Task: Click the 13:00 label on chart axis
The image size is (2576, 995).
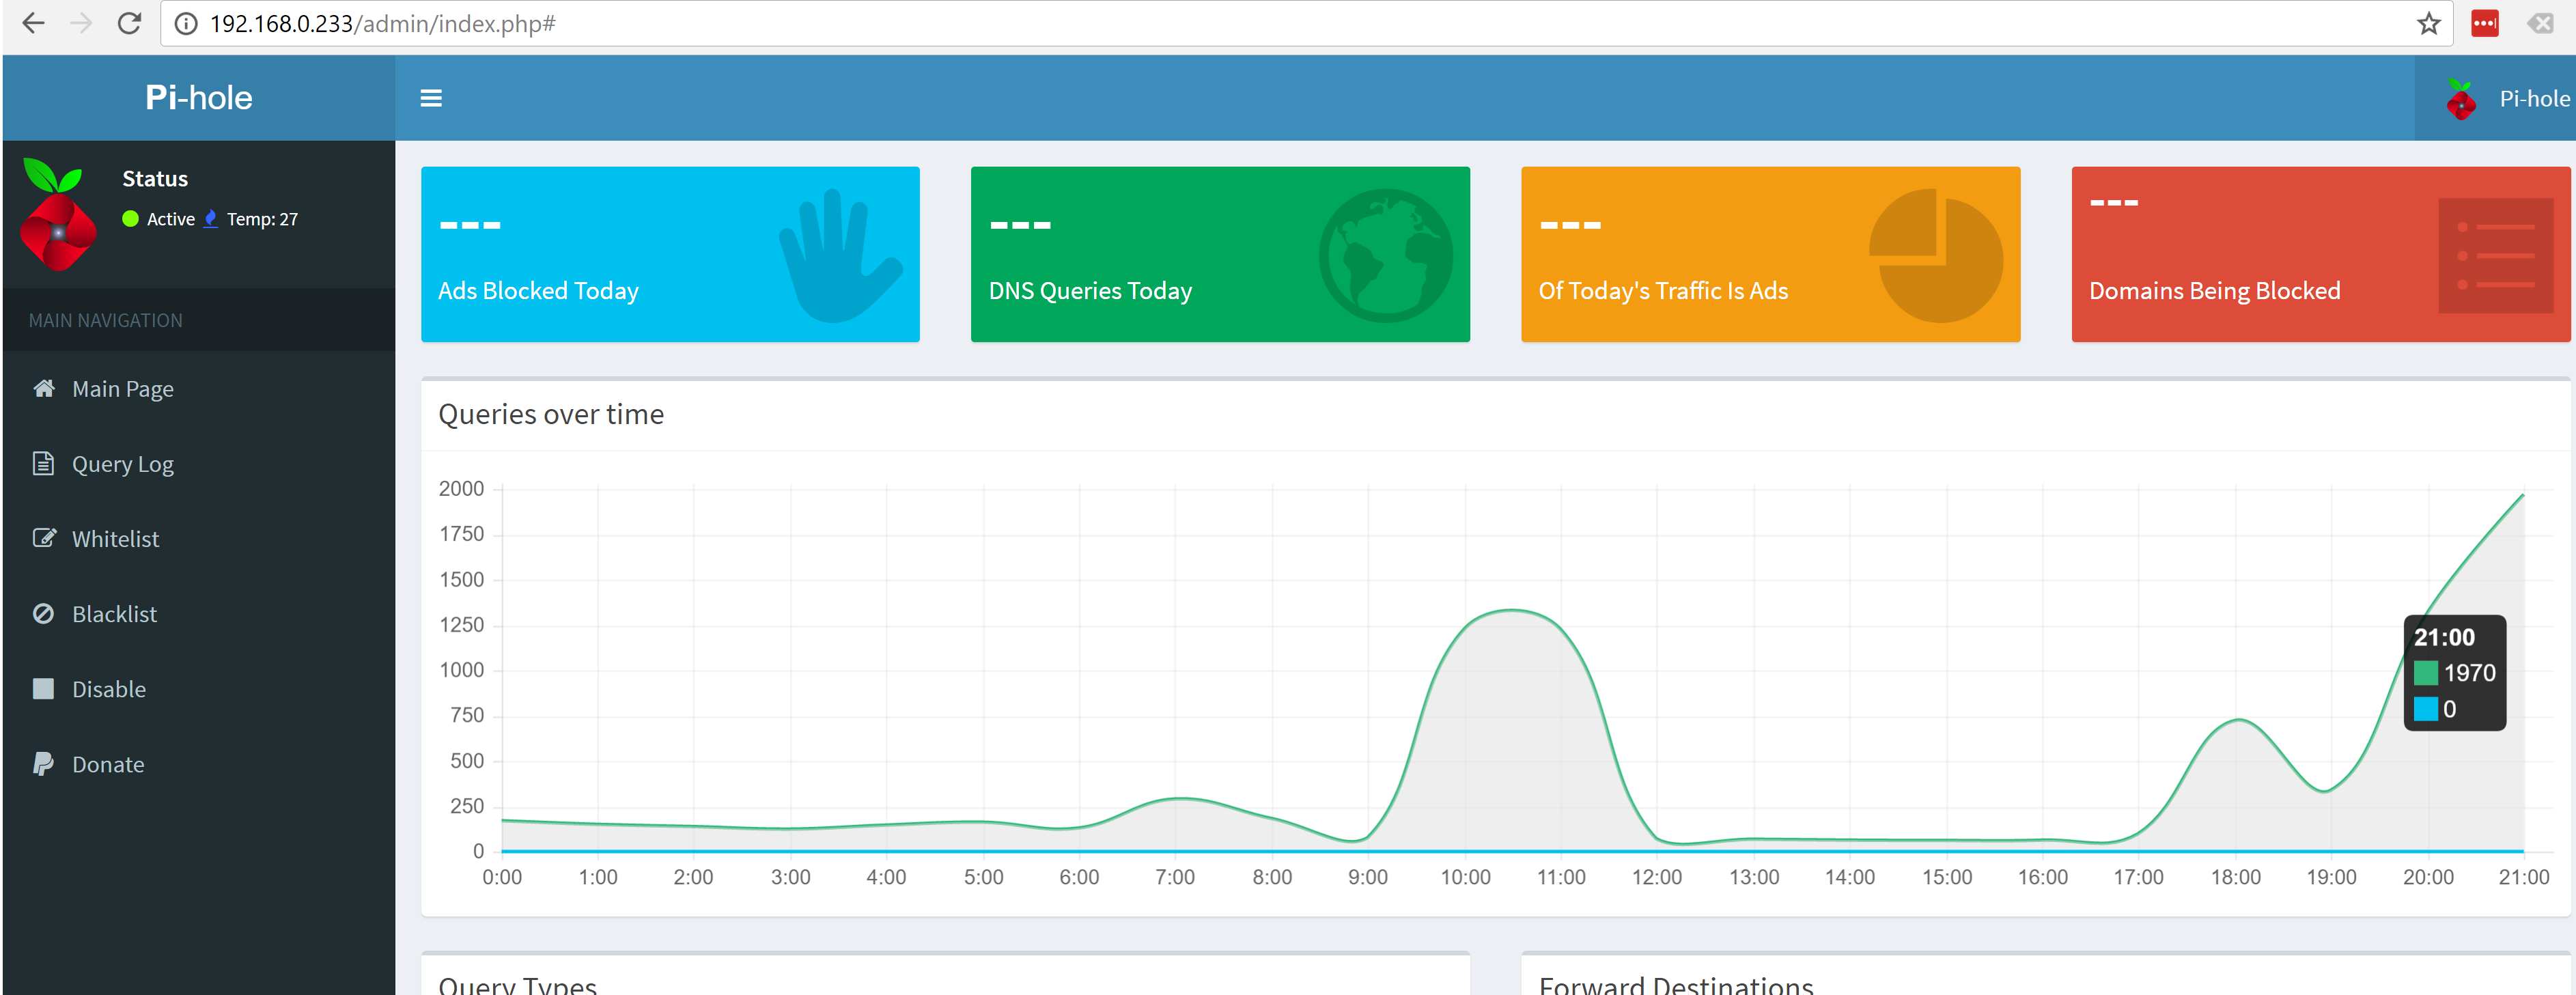Action: click(x=1754, y=877)
